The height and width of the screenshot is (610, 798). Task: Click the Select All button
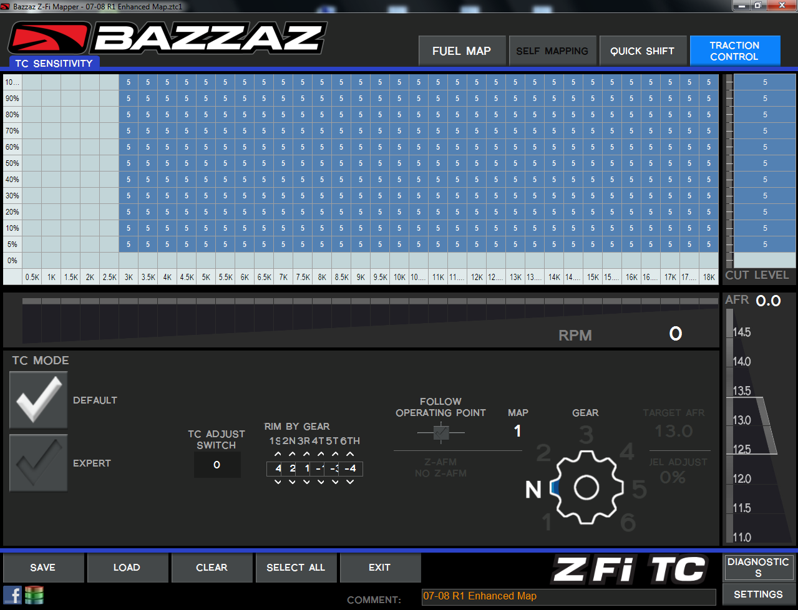tap(296, 568)
